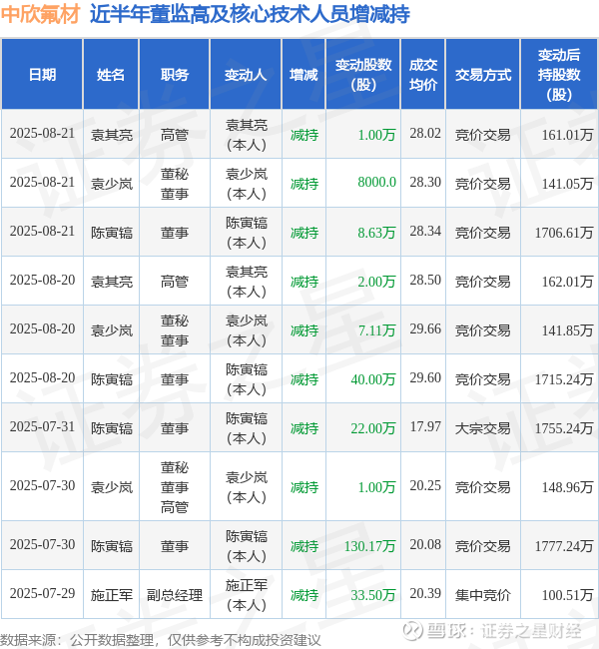The height and width of the screenshot is (649, 599).
Task: Click the 大宗交易 transaction type cell
Action: (482, 428)
